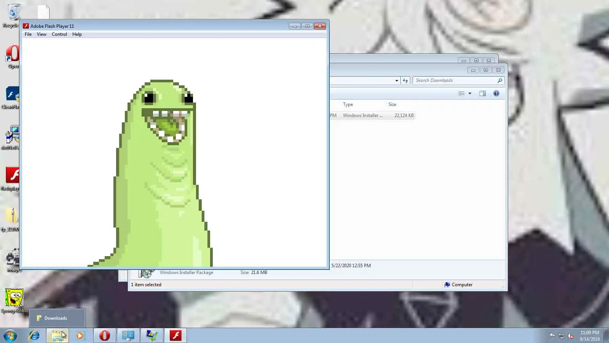Viewport: 609px width, 343px height.
Task: Click the '5/22/2020 12:55 PM' date text
Action: point(351,266)
